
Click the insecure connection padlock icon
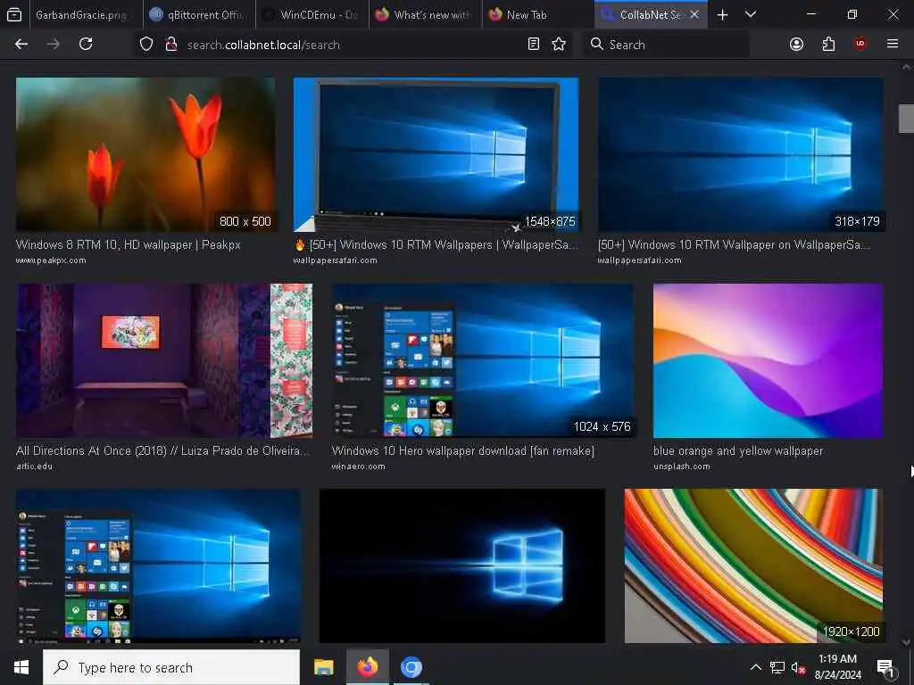coord(171,45)
